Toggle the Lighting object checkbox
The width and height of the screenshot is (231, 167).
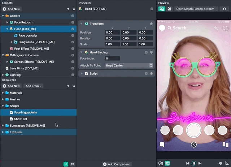(73, 75)
